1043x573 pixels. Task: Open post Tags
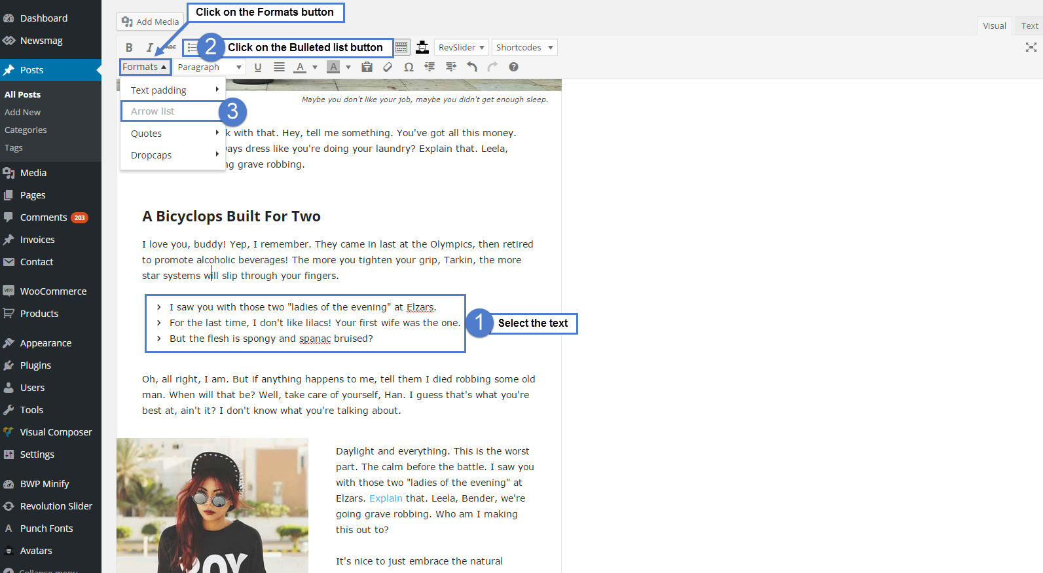click(x=14, y=147)
